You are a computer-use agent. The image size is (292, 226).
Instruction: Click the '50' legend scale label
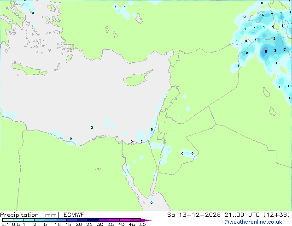[x=142, y=224]
